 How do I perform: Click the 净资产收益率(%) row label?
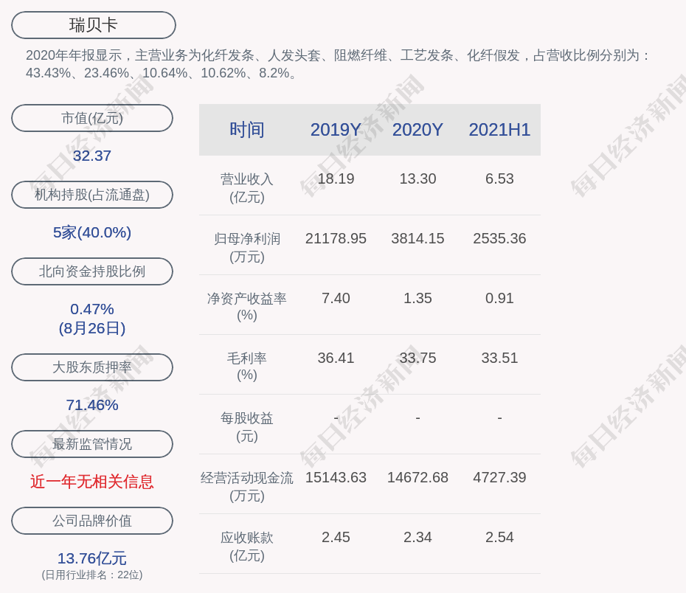[x=247, y=307]
